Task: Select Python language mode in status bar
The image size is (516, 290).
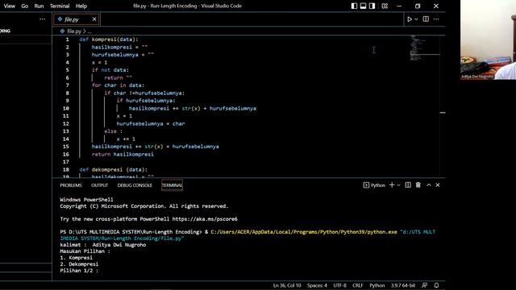Action: (377, 285)
